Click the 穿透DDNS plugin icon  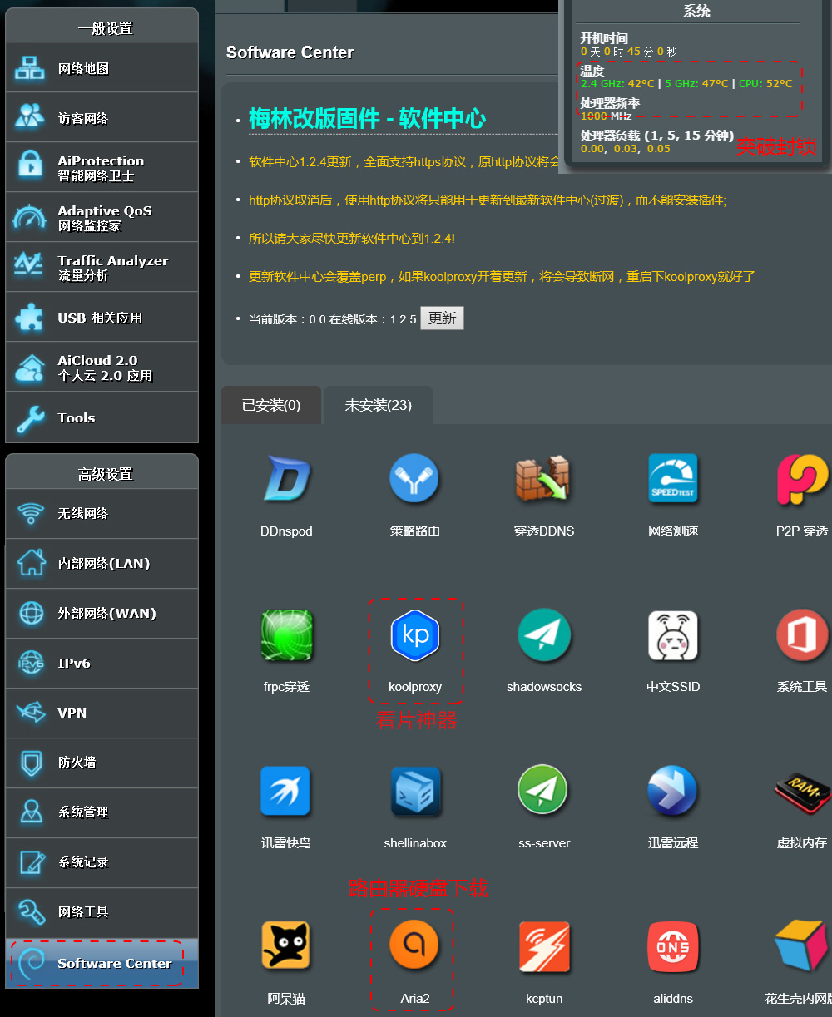click(543, 479)
